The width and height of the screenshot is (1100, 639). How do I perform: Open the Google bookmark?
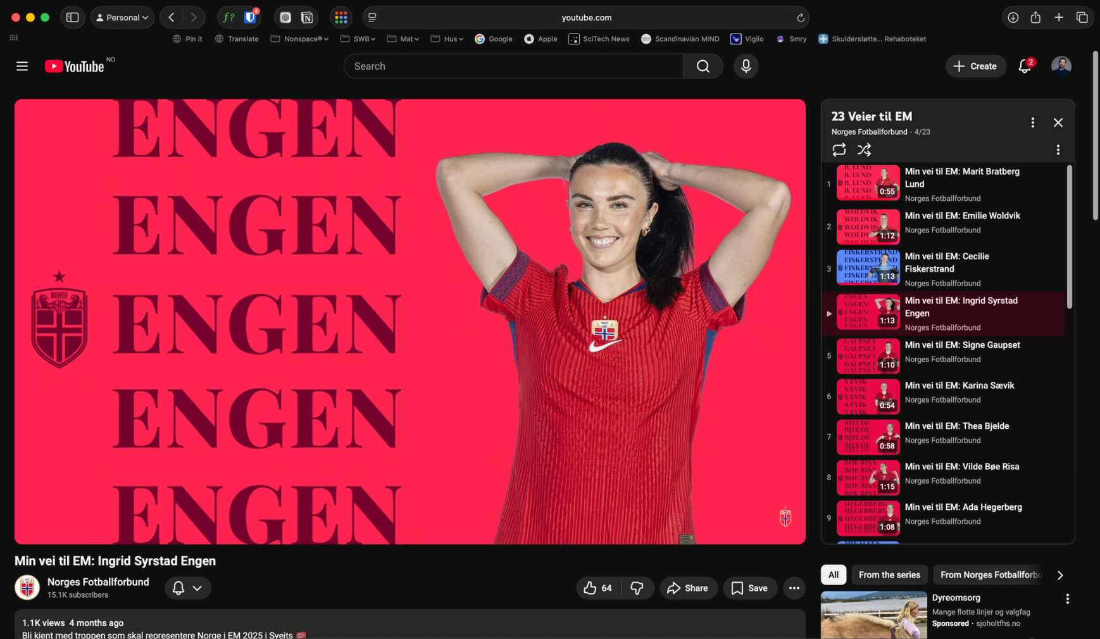coord(494,39)
